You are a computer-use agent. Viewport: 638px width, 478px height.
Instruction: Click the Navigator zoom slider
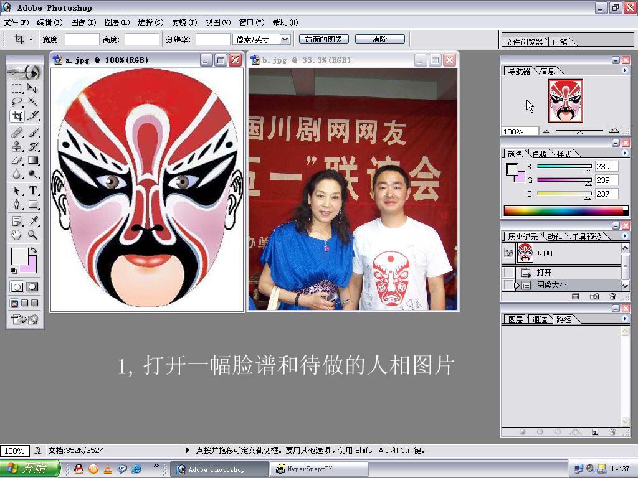tap(579, 131)
